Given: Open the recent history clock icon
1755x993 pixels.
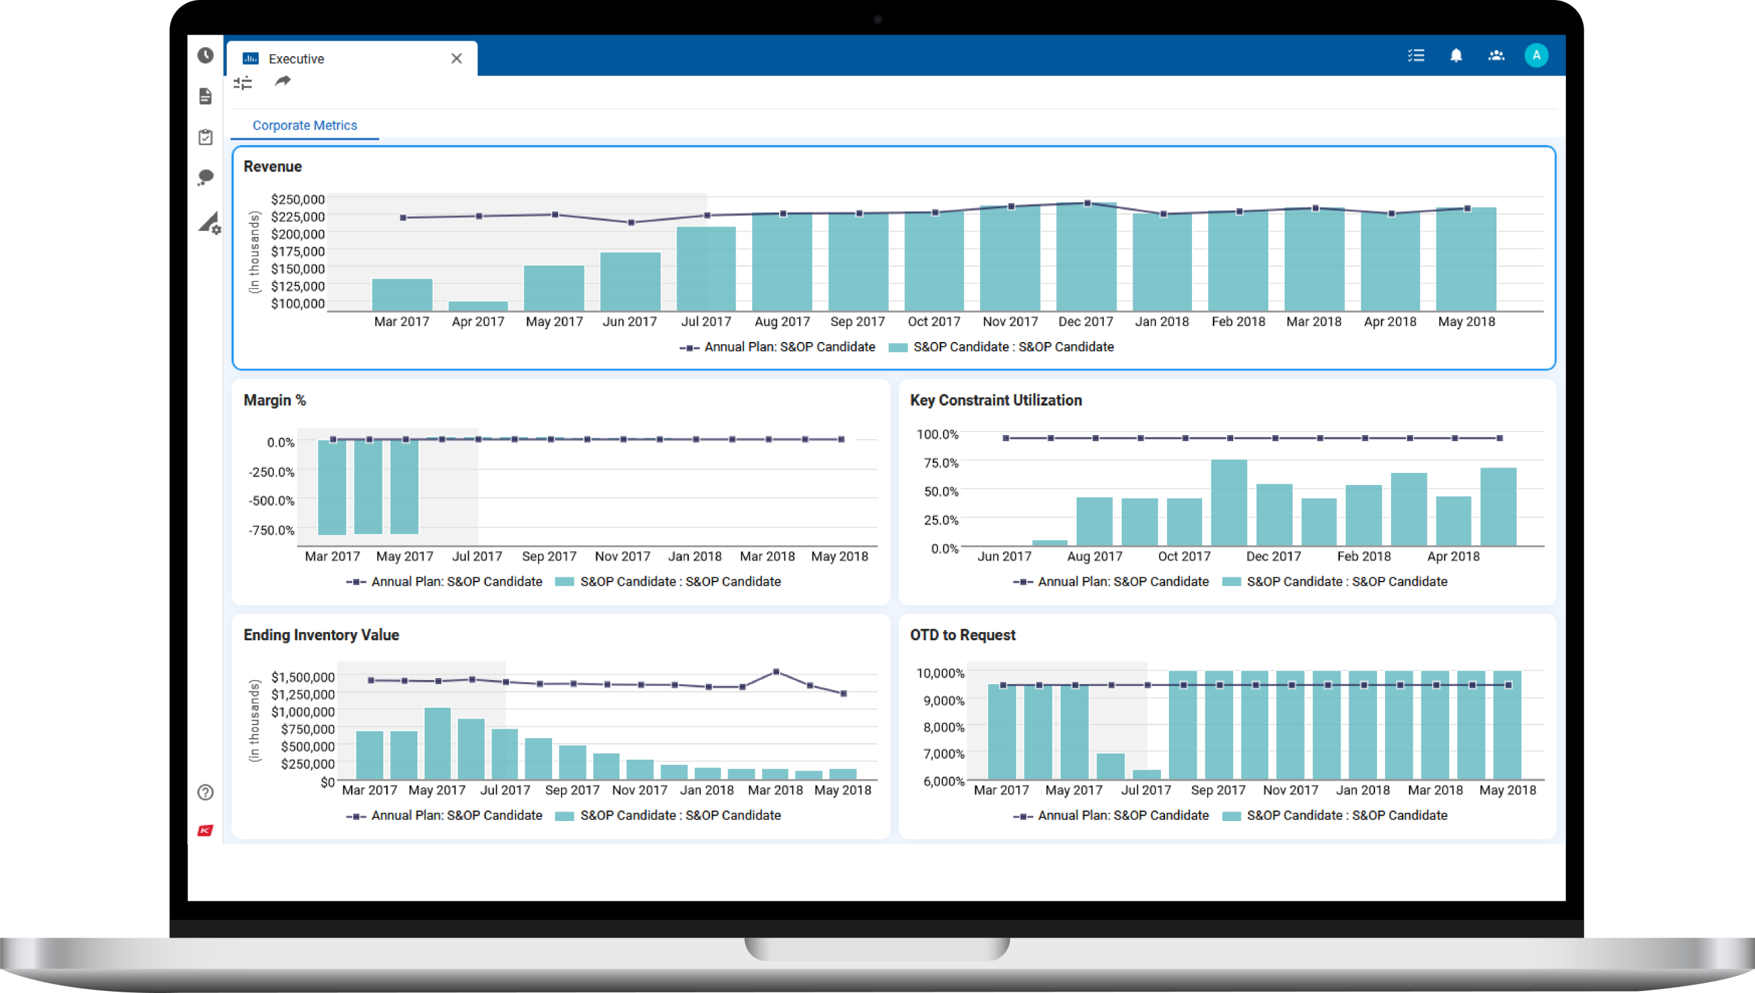Looking at the screenshot, I should (205, 55).
